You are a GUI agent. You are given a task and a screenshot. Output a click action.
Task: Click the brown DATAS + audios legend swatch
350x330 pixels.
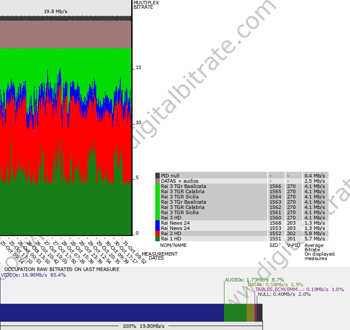click(x=157, y=181)
